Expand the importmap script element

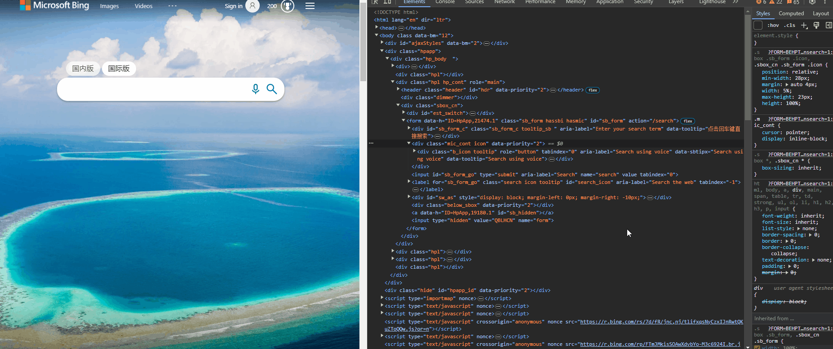(x=382, y=298)
